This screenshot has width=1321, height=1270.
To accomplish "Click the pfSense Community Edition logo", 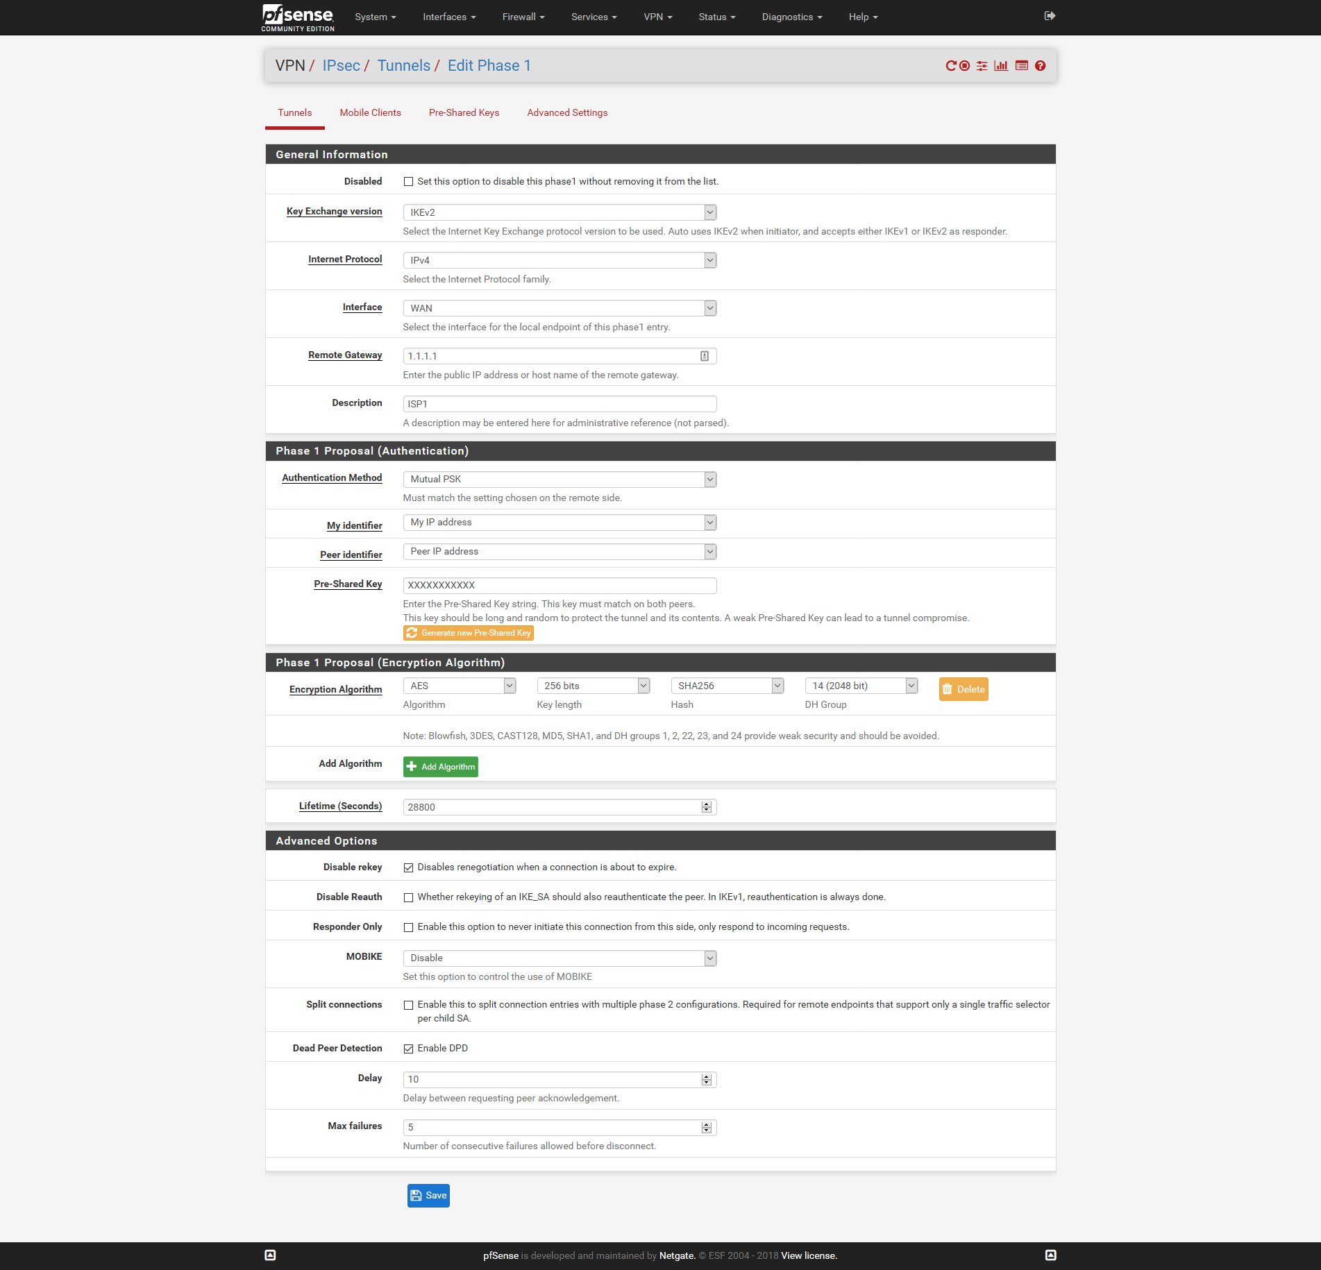I will (298, 17).
